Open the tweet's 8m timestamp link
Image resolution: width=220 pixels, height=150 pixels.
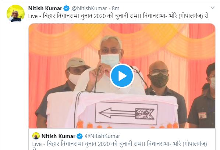pyautogui.click(x=116, y=8)
